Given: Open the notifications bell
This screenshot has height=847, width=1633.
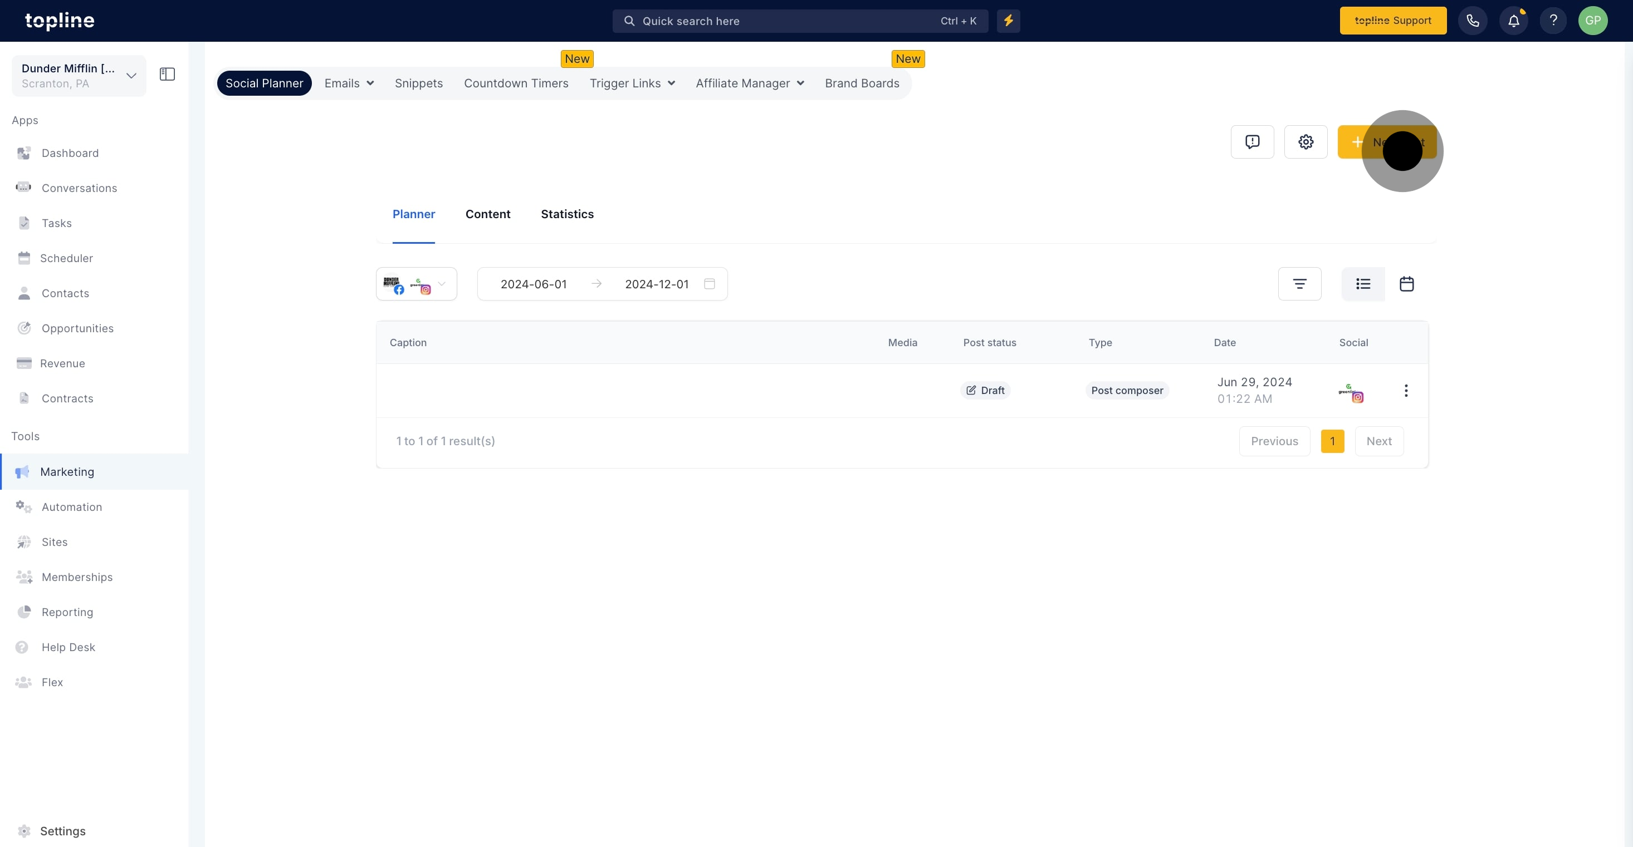Looking at the screenshot, I should 1513,21.
